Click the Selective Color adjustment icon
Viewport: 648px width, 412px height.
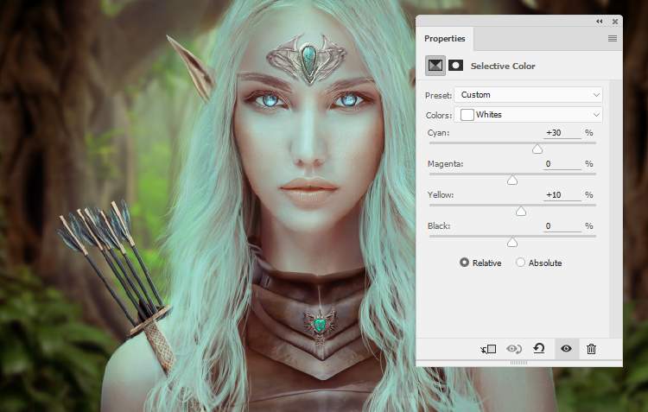point(435,66)
